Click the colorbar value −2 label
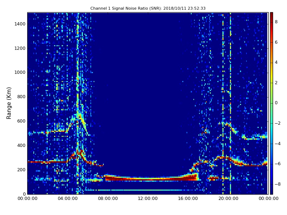 point(278,123)
